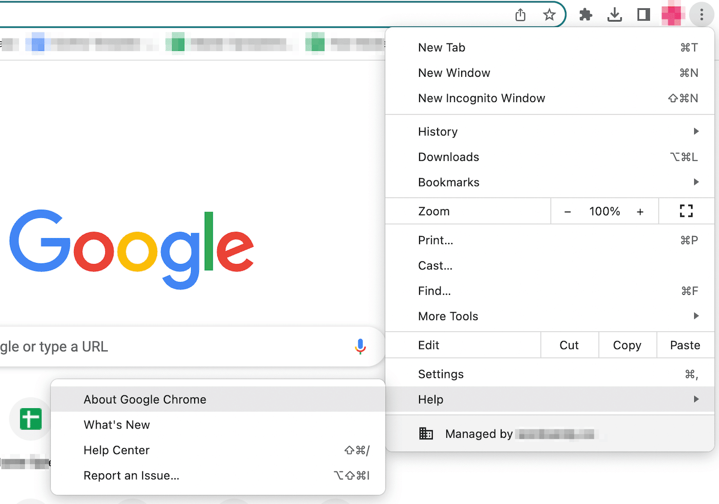Choose Print... from the menu
This screenshot has width=719, height=504.
point(550,240)
